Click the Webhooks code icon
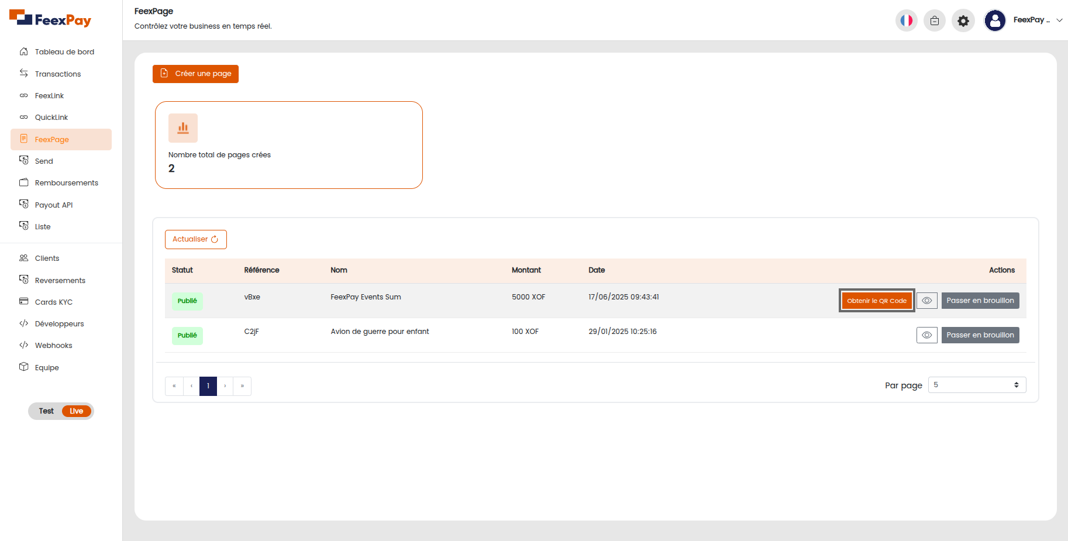Screen dimensions: 1068x541 click(x=24, y=345)
